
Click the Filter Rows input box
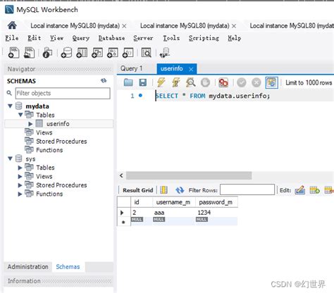click(247, 189)
